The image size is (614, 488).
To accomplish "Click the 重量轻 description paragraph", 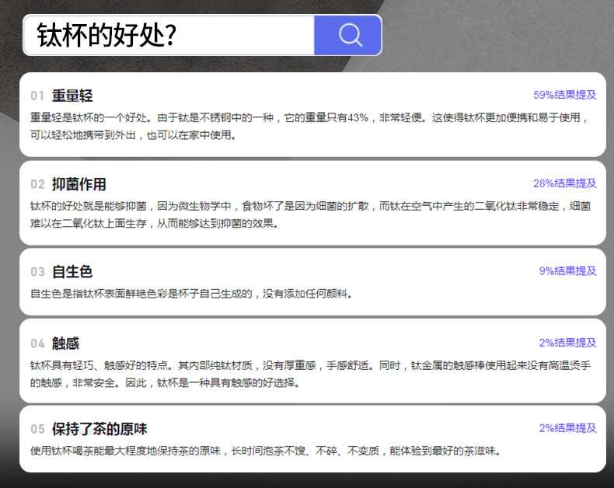I will pyautogui.click(x=310, y=126).
